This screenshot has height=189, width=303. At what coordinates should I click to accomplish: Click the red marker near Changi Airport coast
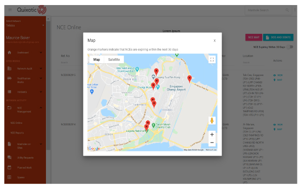pyautogui.click(x=189, y=79)
